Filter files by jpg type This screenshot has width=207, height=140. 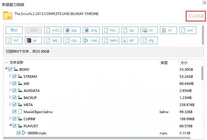[72, 30]
